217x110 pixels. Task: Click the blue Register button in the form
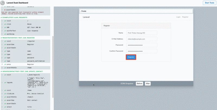[131, 57]
